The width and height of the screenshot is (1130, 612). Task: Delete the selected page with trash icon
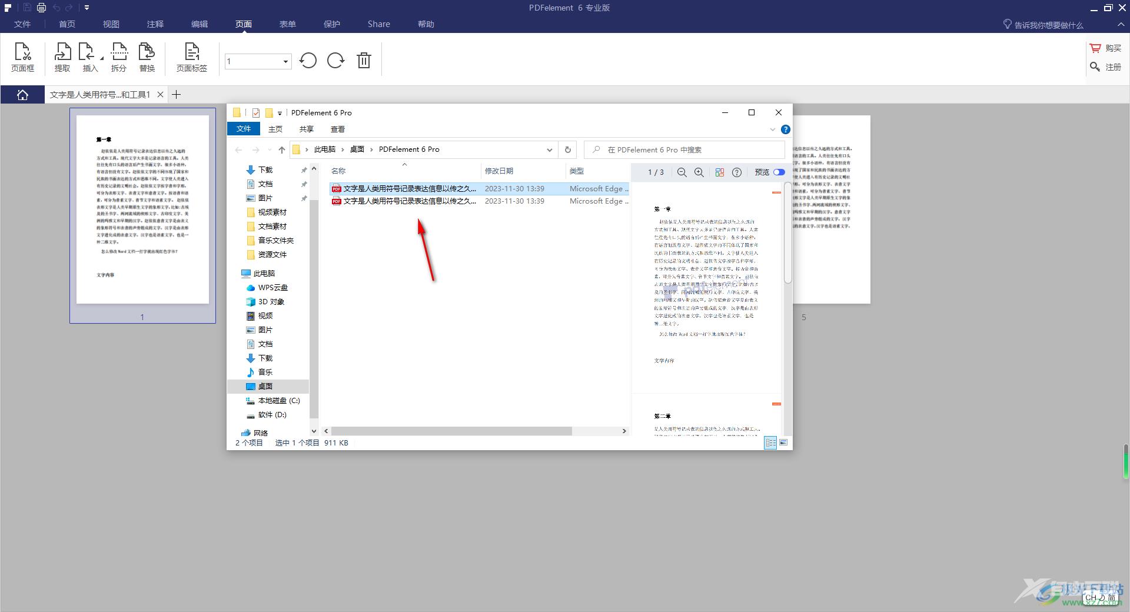(x=364, y=61)
